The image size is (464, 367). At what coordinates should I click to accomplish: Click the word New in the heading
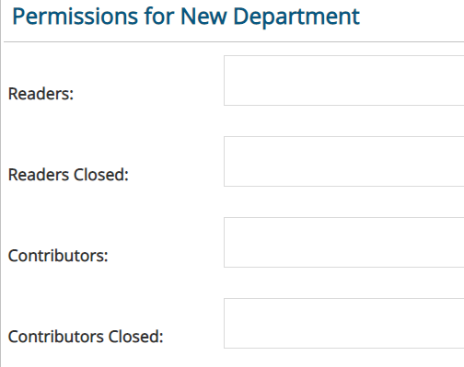tap(203, 17)
